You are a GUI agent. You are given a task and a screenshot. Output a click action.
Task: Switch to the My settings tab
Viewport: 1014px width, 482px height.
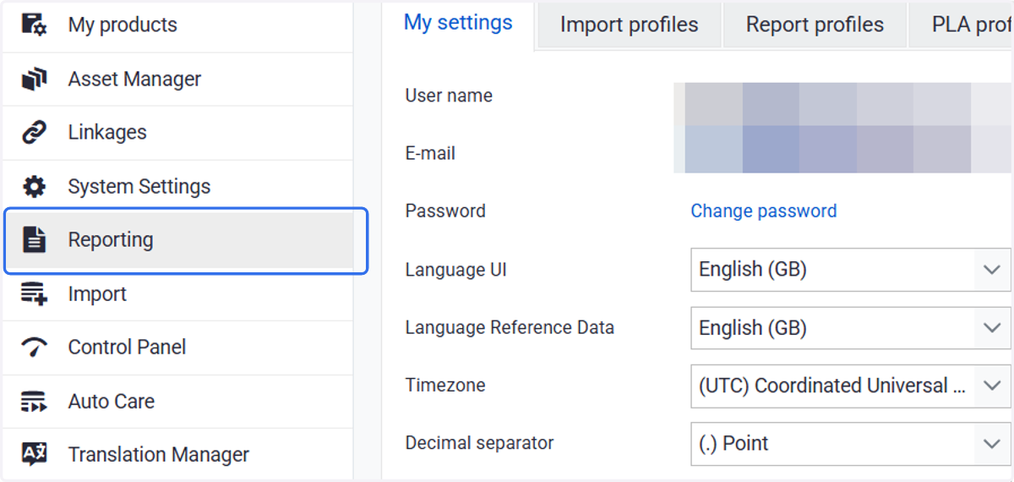tap(458, 24)
